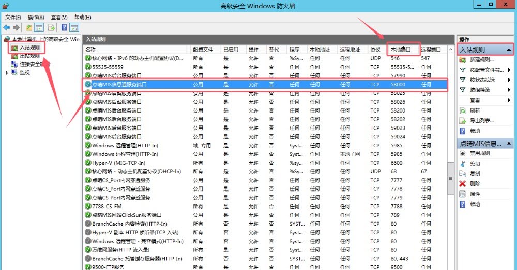Image resolution: width=517 pixels, height=270 pixels.
Task: Toggle the show/hide action pane toolbar button
Action: point(74,27)
